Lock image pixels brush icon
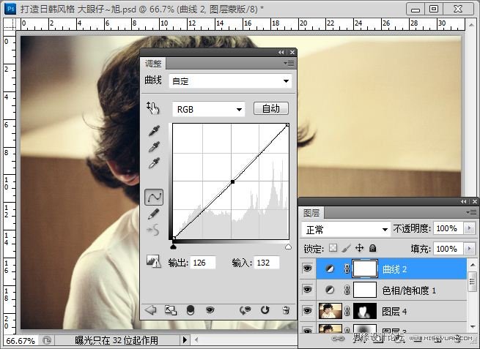Image resolution: width=480 pixels, height=349 pixels. tap(346, 248)
